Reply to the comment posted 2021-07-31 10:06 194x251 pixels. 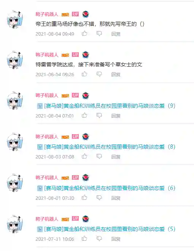tap(116, 239)
